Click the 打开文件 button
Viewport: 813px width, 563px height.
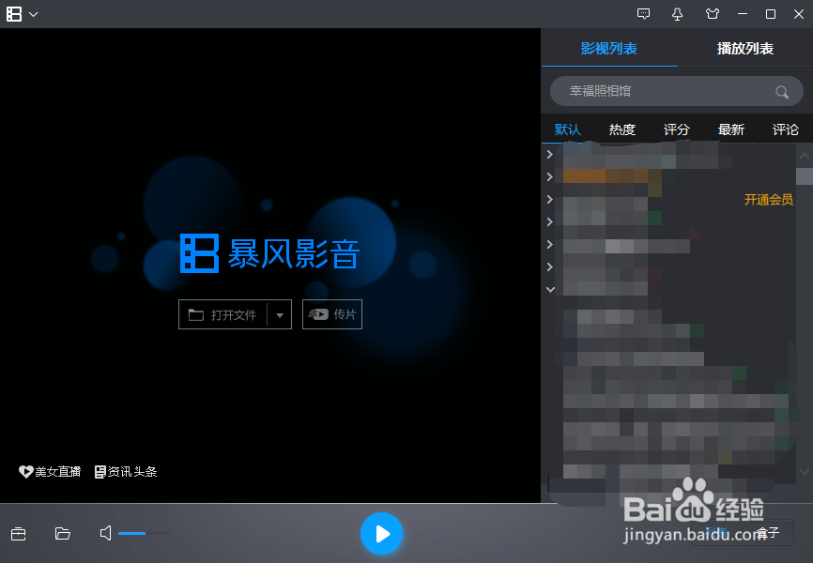[222, 314]
